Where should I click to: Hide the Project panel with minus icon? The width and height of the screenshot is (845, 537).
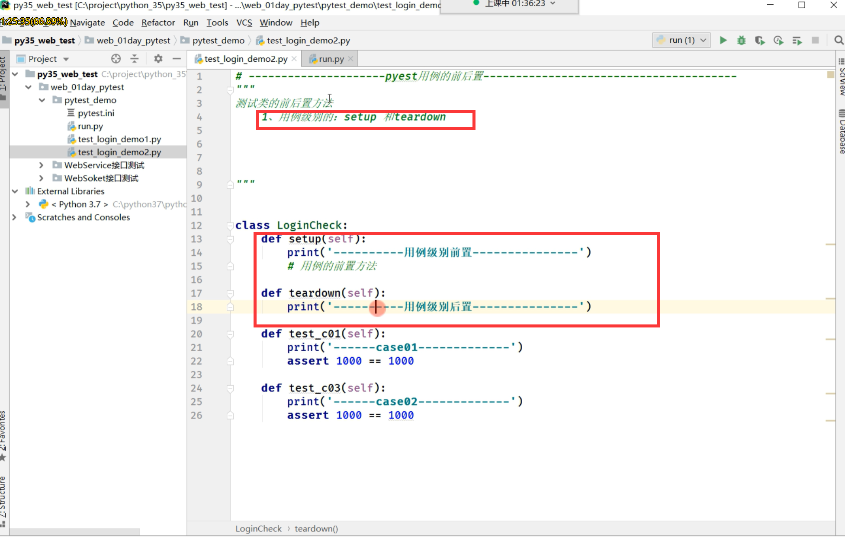point(177,59)
